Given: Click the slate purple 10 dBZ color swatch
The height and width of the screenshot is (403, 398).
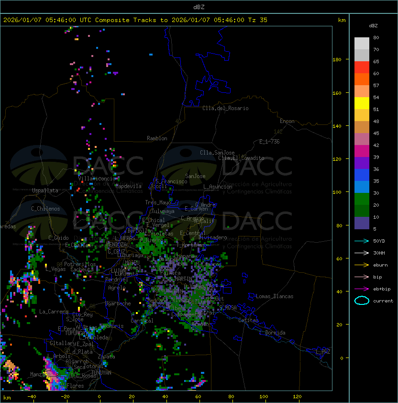Looking at the screenshot, I should point(362,223).
